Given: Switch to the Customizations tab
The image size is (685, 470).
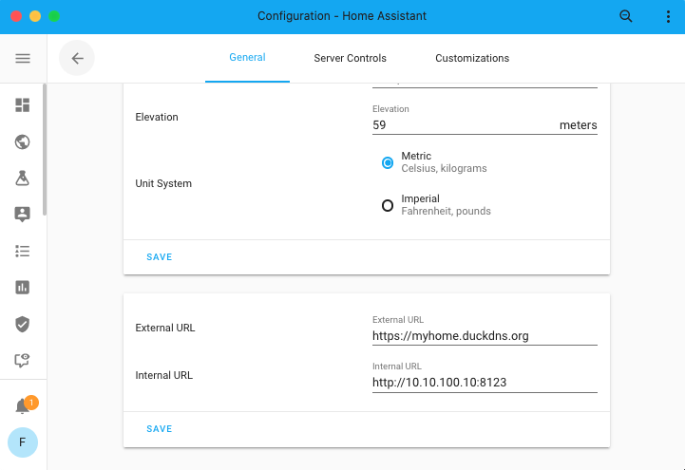Looking at the screenshot, I should tap(472, 58).
